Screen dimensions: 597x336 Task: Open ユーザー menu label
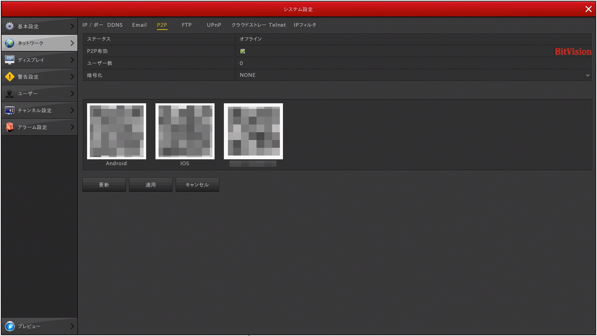28,94
